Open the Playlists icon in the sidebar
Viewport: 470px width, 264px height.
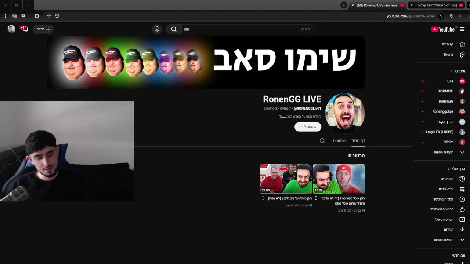(462, 189)
